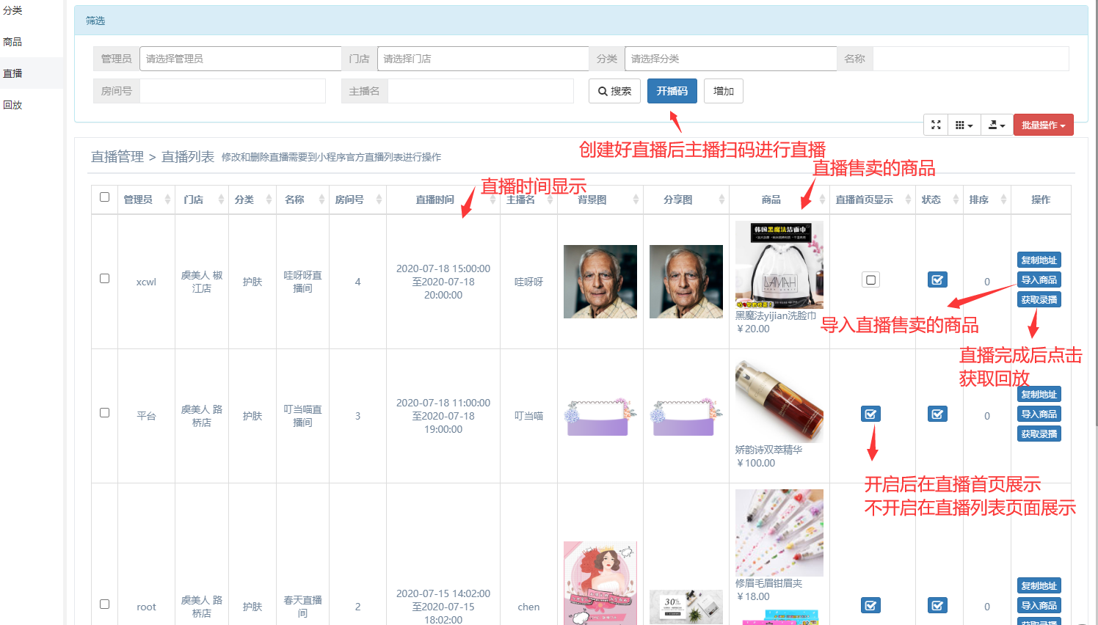Sort by 分类 column
This screenshot has width=1098, height=625.
point(252,200)
